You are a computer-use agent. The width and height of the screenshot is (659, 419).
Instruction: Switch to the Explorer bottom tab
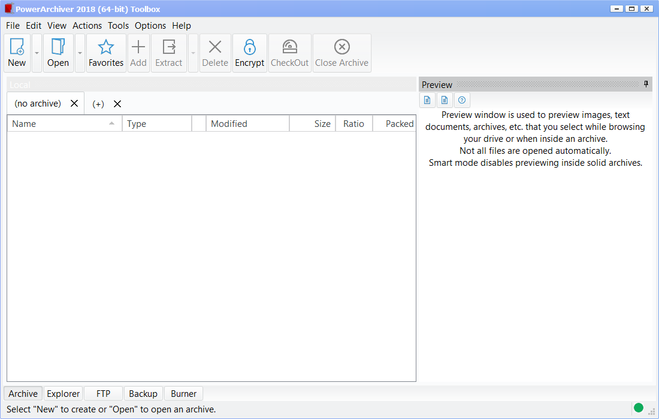click(x=63, y=393)
